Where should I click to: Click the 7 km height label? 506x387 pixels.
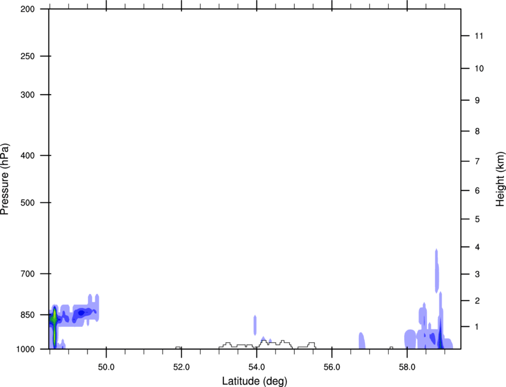click(x=477, y=161)
